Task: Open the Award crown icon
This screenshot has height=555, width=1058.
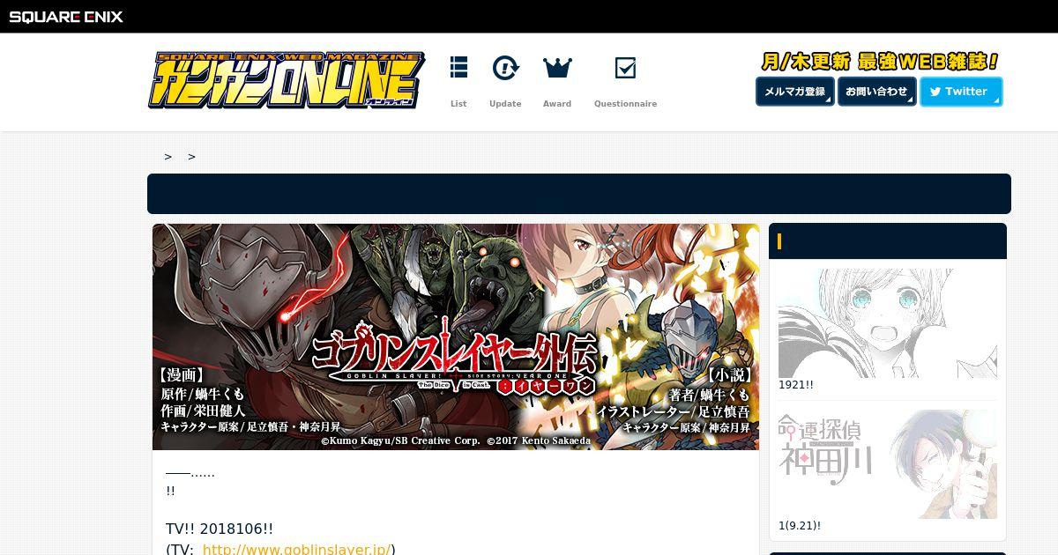Action: [557, 68]
